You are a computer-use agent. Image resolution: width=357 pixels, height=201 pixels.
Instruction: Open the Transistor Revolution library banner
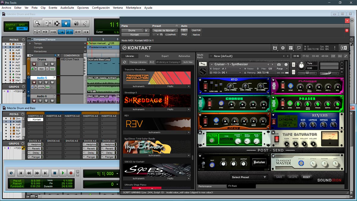coord(157,78)
